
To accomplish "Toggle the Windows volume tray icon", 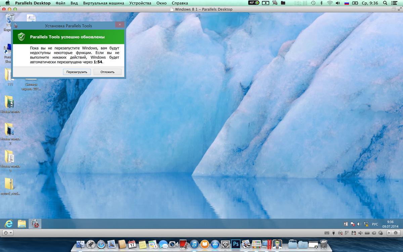I will coord(359,224).
